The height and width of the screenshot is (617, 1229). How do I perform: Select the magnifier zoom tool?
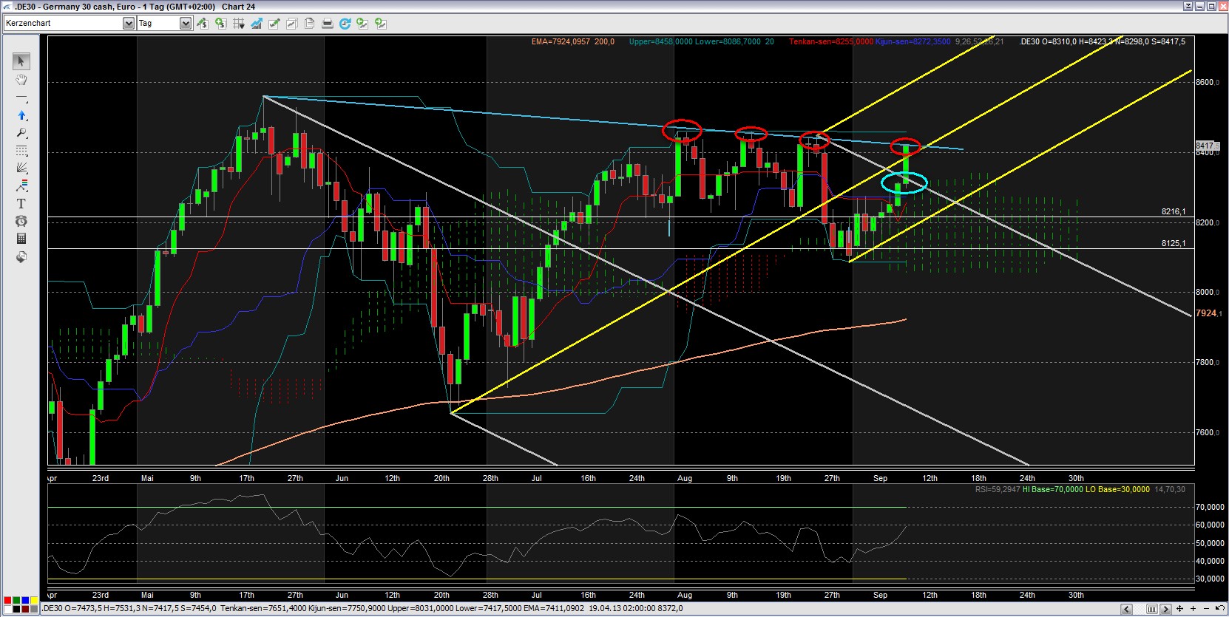point(21,133)
